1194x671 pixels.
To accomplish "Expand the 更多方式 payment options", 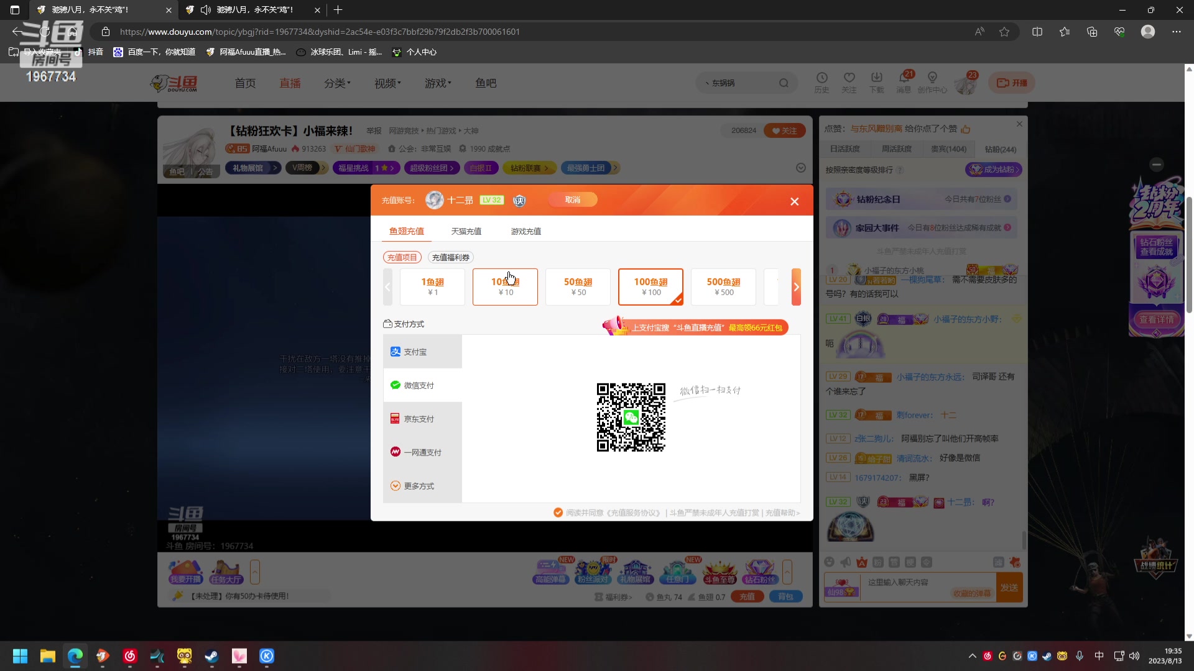I will (419, 486).
